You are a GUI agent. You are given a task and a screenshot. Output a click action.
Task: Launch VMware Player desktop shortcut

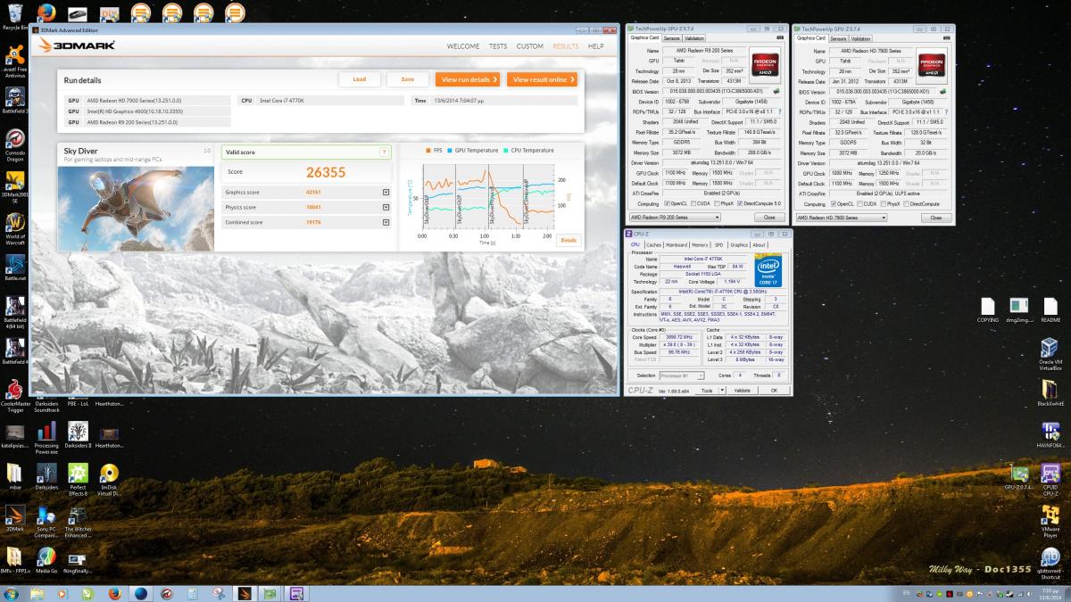(1050, 522)
